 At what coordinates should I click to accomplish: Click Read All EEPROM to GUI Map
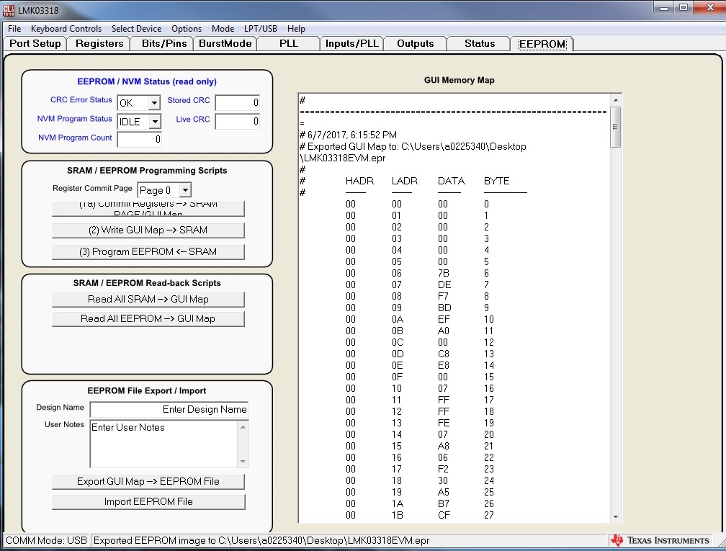pyautogui.click(x=148, y=319)
